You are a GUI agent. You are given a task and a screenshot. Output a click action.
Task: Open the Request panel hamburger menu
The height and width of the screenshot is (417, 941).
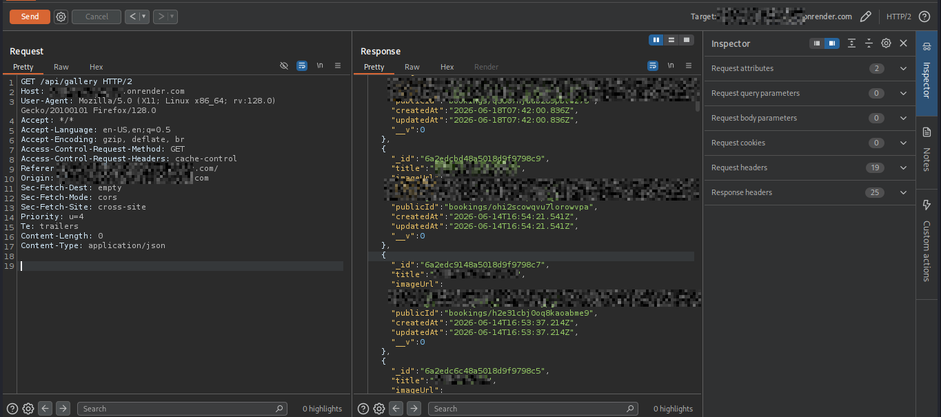338,66
